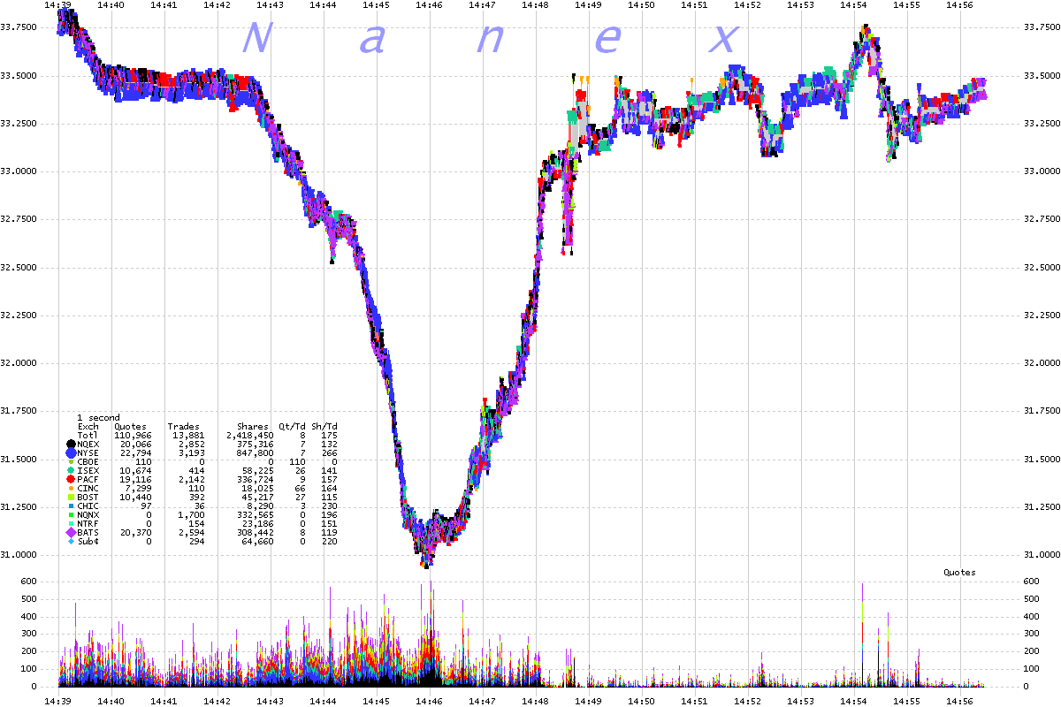The width and height of the screenshot is (1061, 707).
Task: Click the purple BATS legend diamond
Action: coord(71,533)
